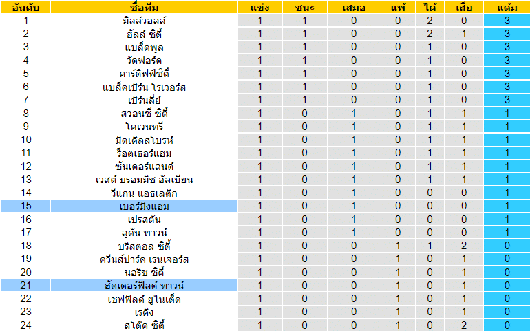530x331 pixels.
Task: Click the ชนะ column header
Action: [304, 7]
